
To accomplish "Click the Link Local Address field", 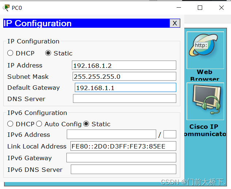I will 123,146.
